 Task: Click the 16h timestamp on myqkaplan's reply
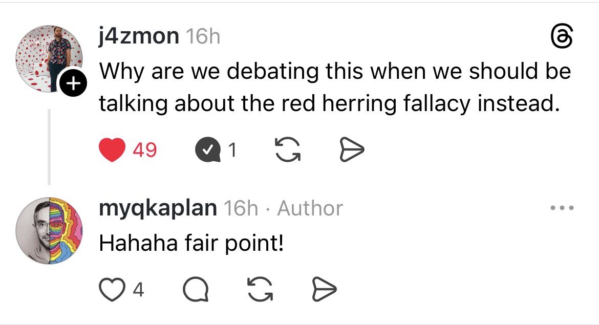(x=241, y=208)
